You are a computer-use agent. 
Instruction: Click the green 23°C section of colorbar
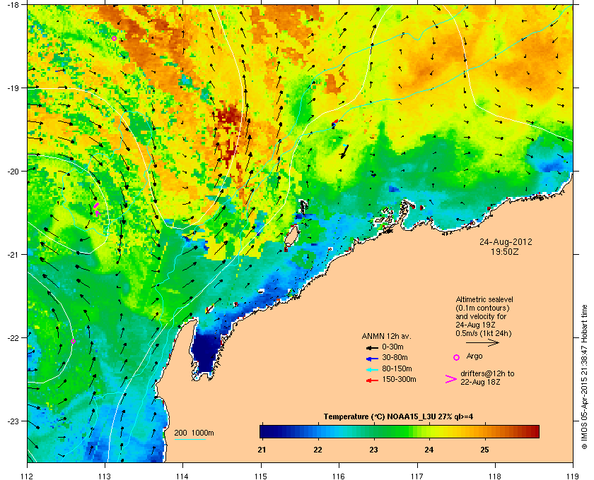point(374,431)
